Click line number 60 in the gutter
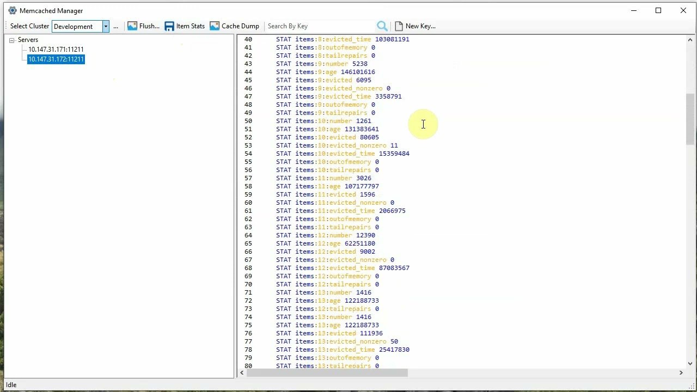Image resolution: width=697 pixels, height=392 pixels. click(x=248, y=203)
